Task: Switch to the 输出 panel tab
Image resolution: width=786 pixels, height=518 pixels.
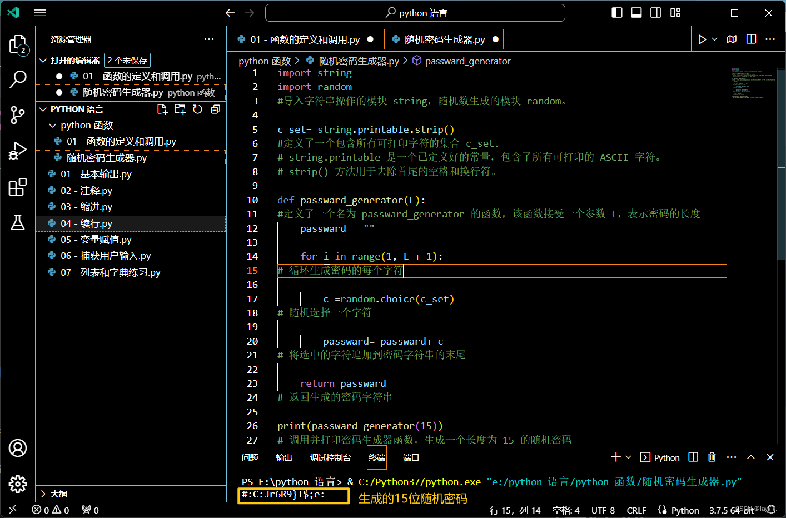Action: (x=283, y=457)
